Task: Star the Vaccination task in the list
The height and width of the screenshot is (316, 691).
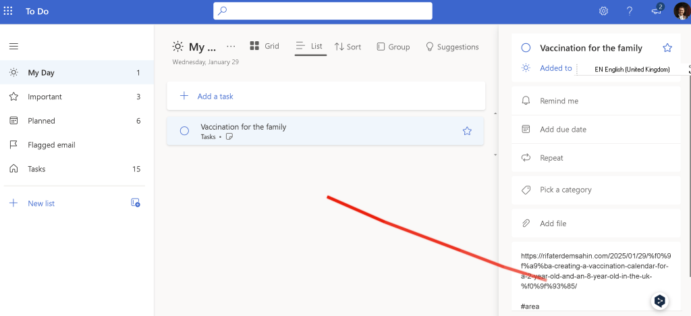Action: [467, 131]
